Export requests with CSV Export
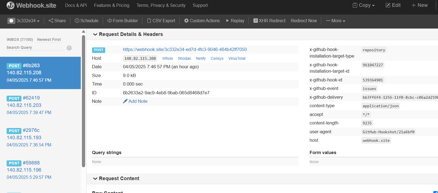The image size is (438, 193). pos(161,21)
